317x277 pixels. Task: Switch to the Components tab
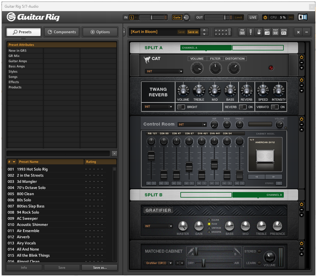point(62,32)
